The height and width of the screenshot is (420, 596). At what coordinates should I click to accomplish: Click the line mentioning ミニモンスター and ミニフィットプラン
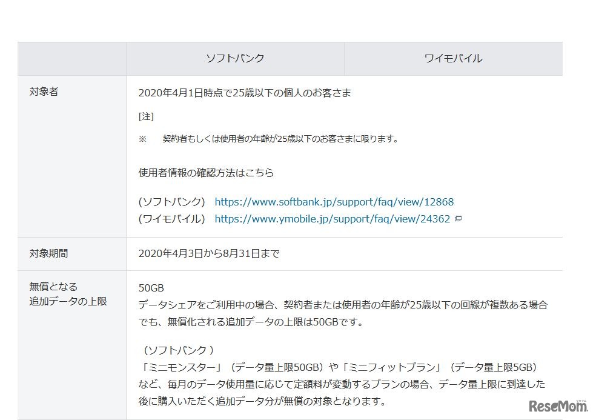tap(339, 367)
